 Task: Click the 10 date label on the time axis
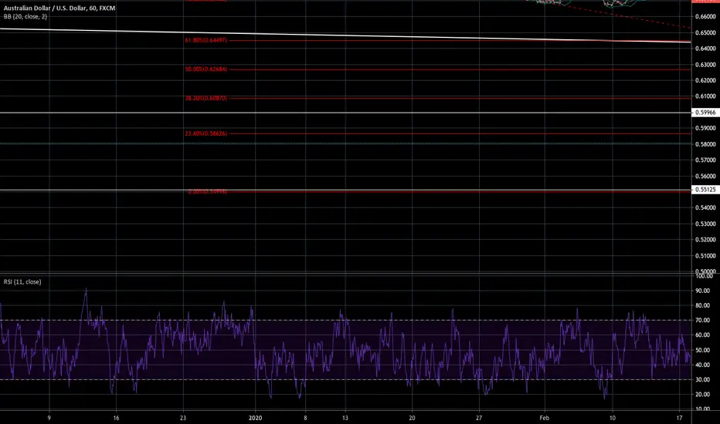(x=612, y=418)
